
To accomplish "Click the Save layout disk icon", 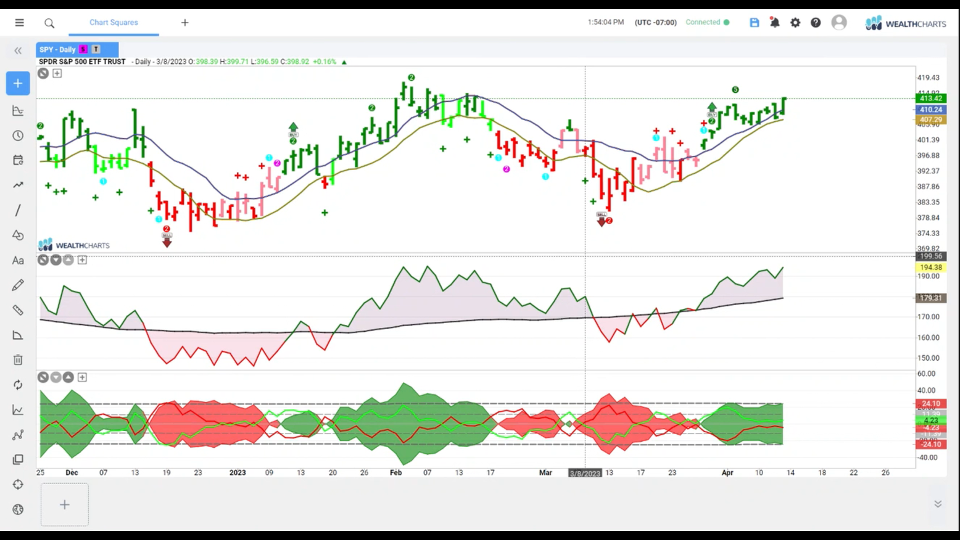I will [x=754, y=22].
